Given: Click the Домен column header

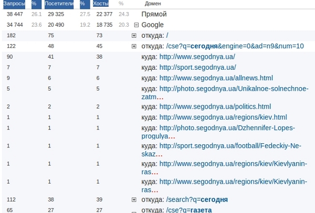Looking at the screenshot, I should (x=152, y=4).
